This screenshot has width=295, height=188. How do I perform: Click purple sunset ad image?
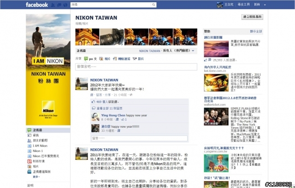pos(216,49)
